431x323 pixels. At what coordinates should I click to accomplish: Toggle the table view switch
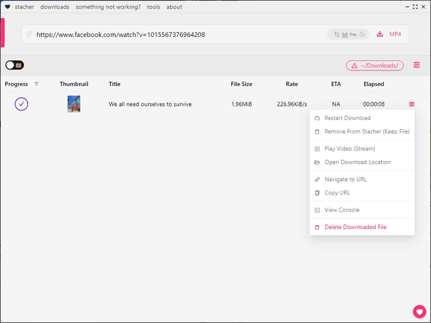(15, 65)
